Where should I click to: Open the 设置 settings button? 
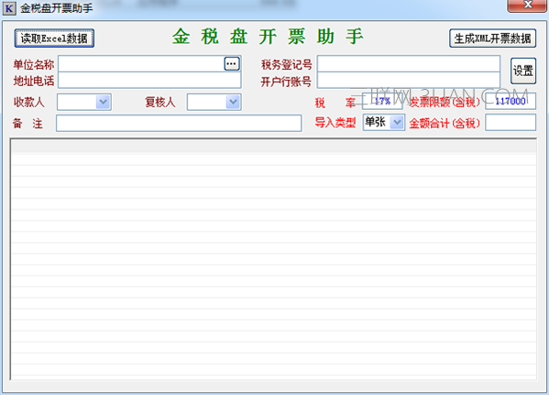coord(523,71)
